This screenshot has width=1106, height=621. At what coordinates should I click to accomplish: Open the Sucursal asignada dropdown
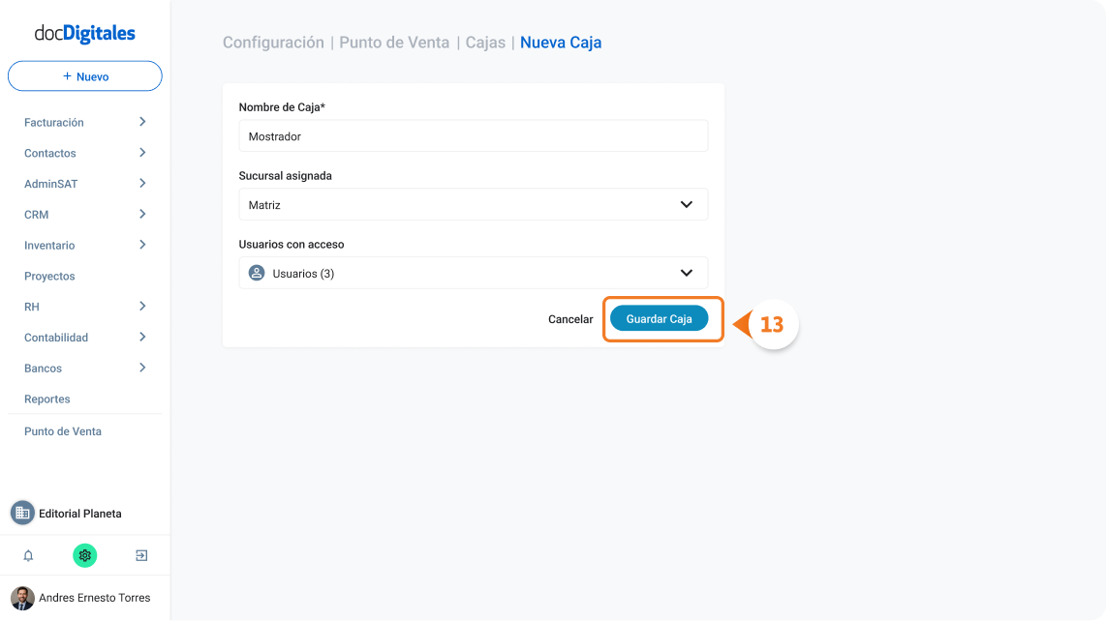(x=474, y=204)
